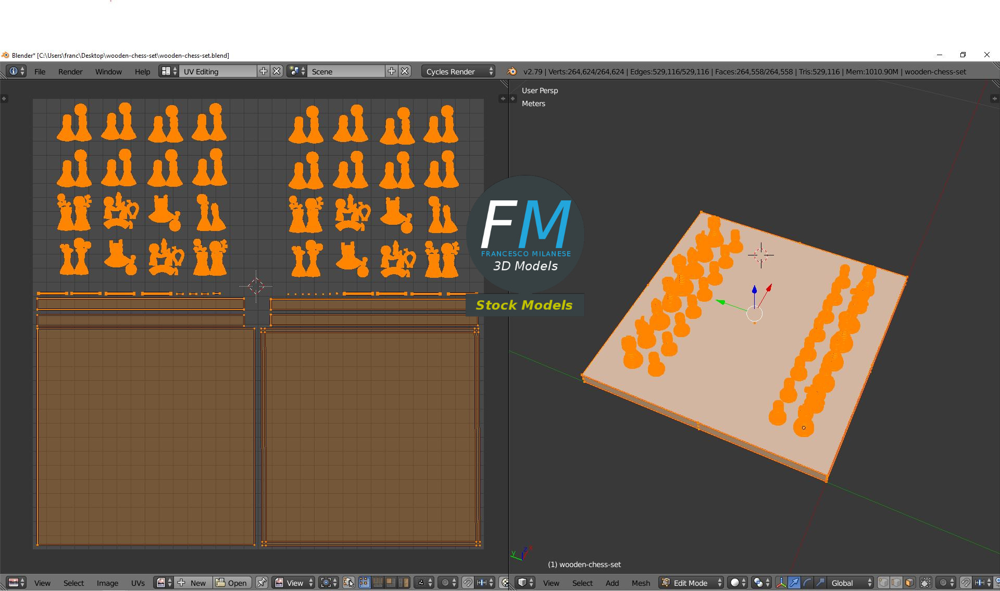Screen dimensions: 1000x591
Task: Click the pin image icon in UV editor
Action: (261, 583)
